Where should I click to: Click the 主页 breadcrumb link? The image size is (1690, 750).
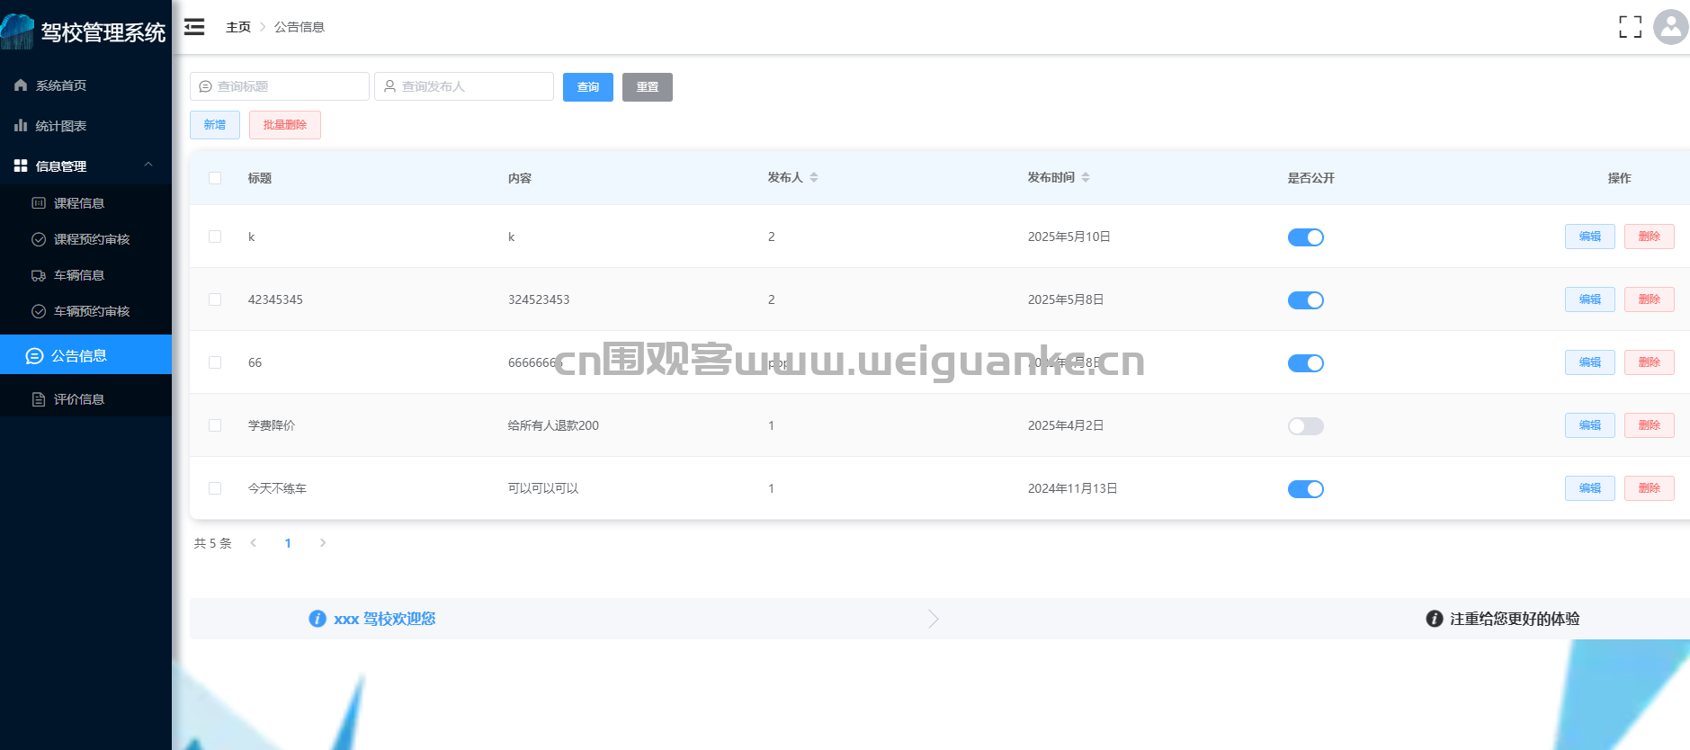tap(238, 27)
